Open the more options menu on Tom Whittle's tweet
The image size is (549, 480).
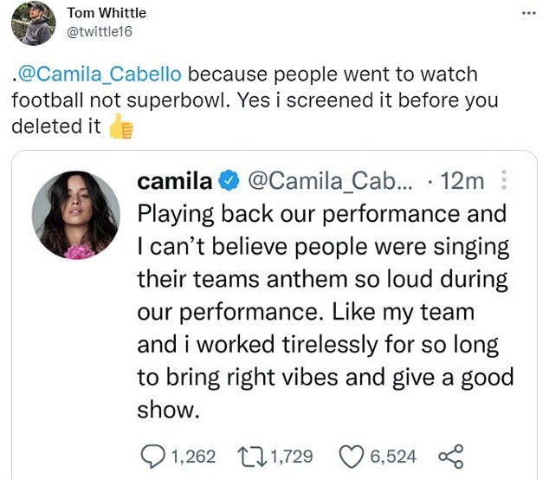(528, 13)
